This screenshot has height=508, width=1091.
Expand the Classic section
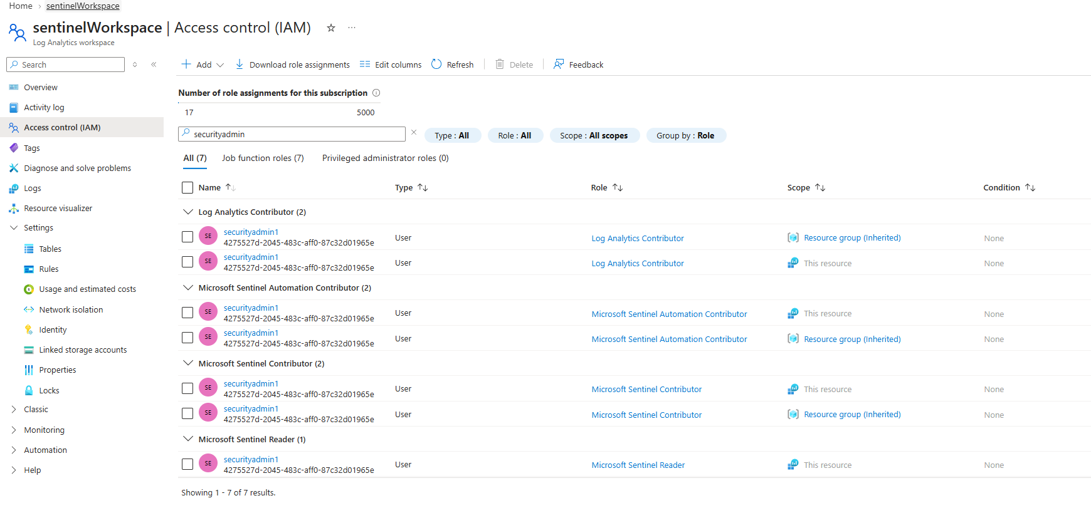coord(14,410)
